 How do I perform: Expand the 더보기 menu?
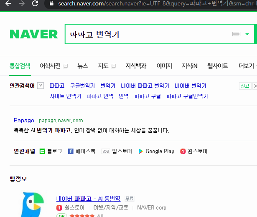pyautogui.click(x=247, y=66)
